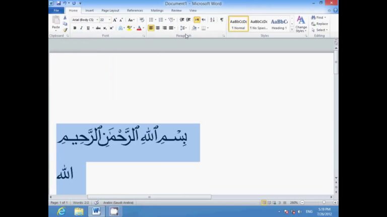Apply subscript formatting
This screenshot has width=387, height=217.
pyautogui.click(x=105, y=28)
